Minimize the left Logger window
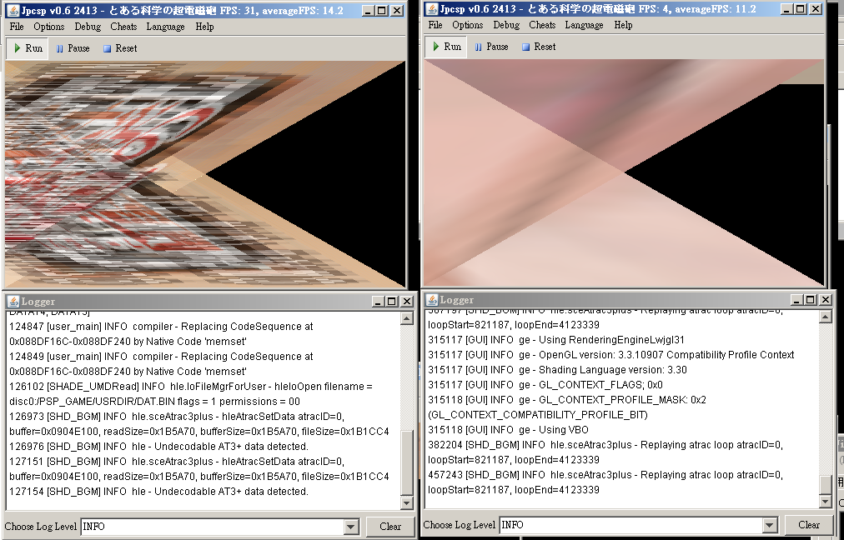The height and width of the screenshot is (540, 844). [x=378, y=301]
